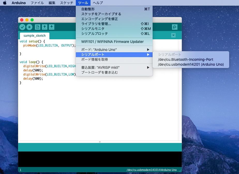239x174 pixels.
Task: Open the Apple menu
Action: click(5, 3)
